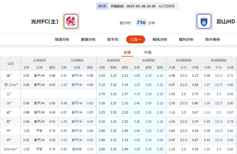Viewport: 237px width, 154px height.
Task: Click live home win odds 3.05 in 澳* row
Action: point(136,75)
